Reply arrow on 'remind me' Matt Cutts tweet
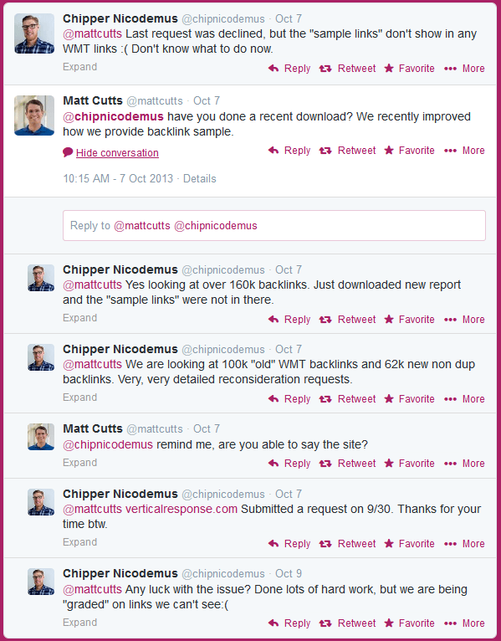 coord(274,463)
